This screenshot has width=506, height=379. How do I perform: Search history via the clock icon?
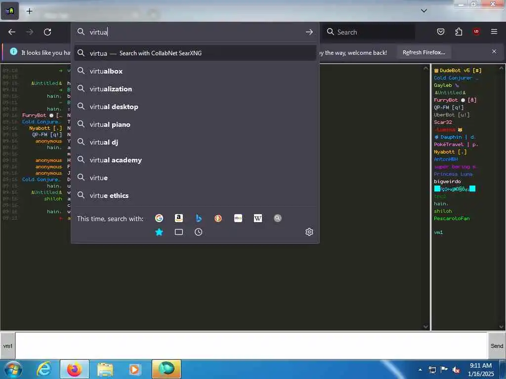click(199, 232)
